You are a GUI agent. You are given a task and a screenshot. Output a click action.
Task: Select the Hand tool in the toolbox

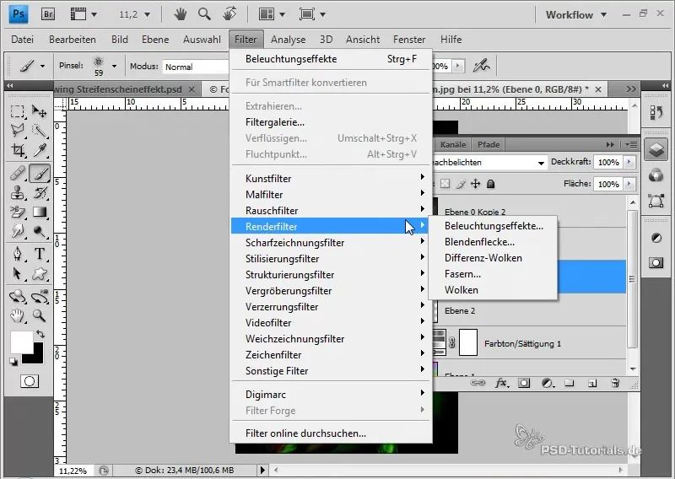17,316
